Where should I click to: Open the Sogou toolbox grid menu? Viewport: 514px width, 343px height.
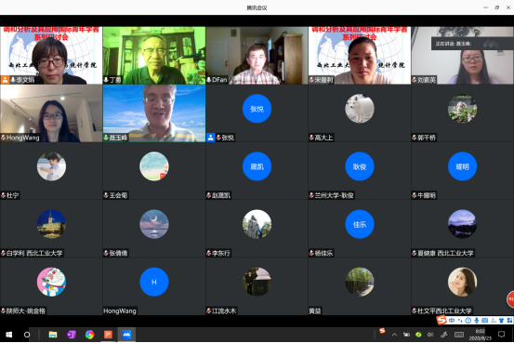(x=509, y=321)
